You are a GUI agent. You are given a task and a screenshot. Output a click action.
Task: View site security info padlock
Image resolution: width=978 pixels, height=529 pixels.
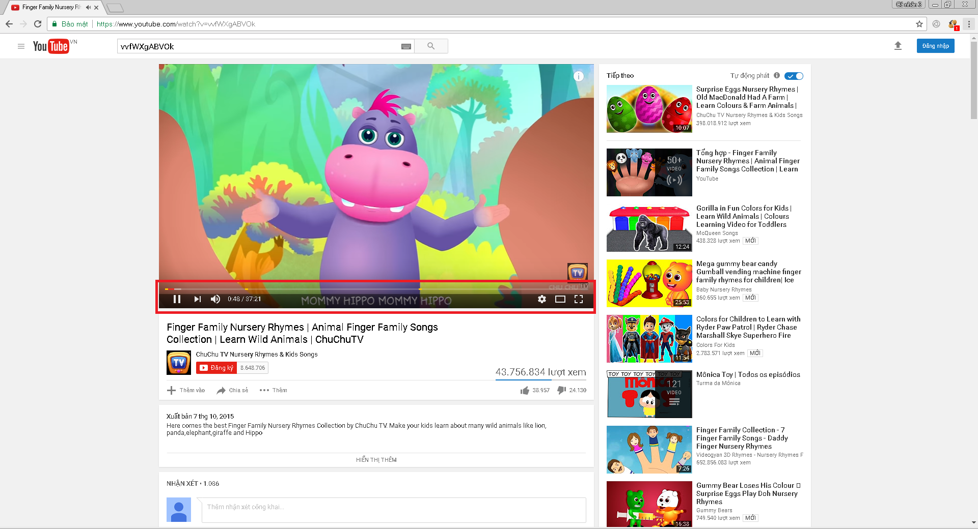click(x=55, y=24)
